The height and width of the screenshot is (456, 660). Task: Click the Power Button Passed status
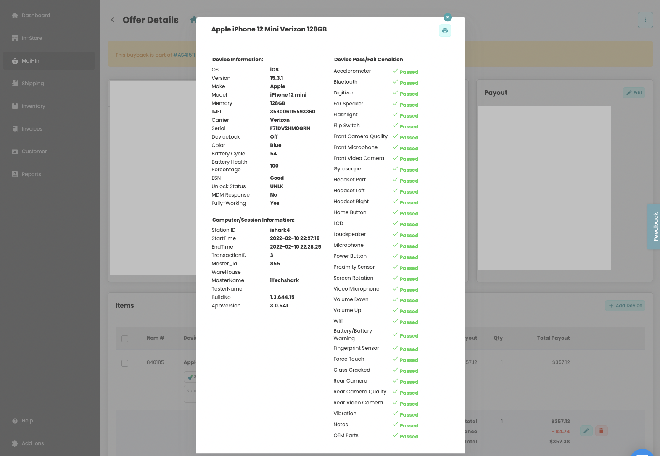pyautogui.click(x=406, y=257)
